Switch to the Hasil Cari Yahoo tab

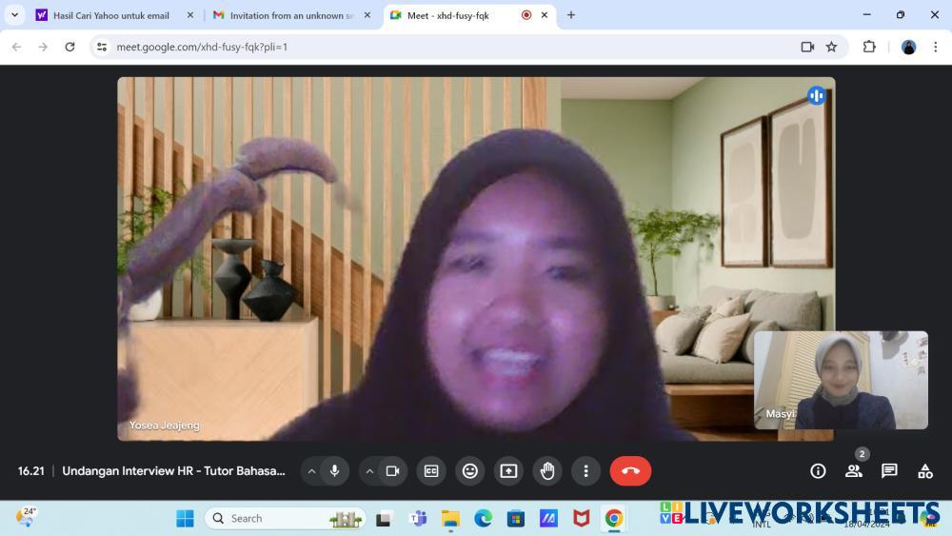point(109,15)
